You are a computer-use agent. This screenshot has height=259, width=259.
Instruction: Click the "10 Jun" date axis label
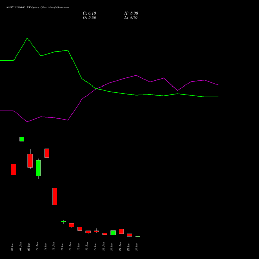pyautogui.click(x=37, y=247)
